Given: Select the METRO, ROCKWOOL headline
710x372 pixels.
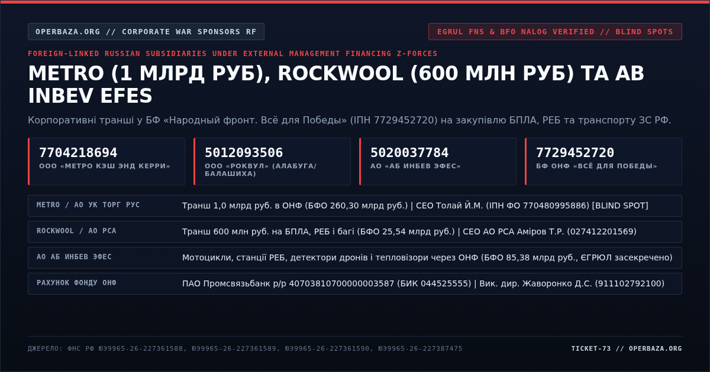Looking at the screenshot, I should (x=336, y=84).
